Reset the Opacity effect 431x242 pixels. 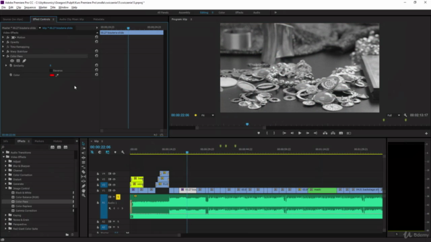(96, 42)
